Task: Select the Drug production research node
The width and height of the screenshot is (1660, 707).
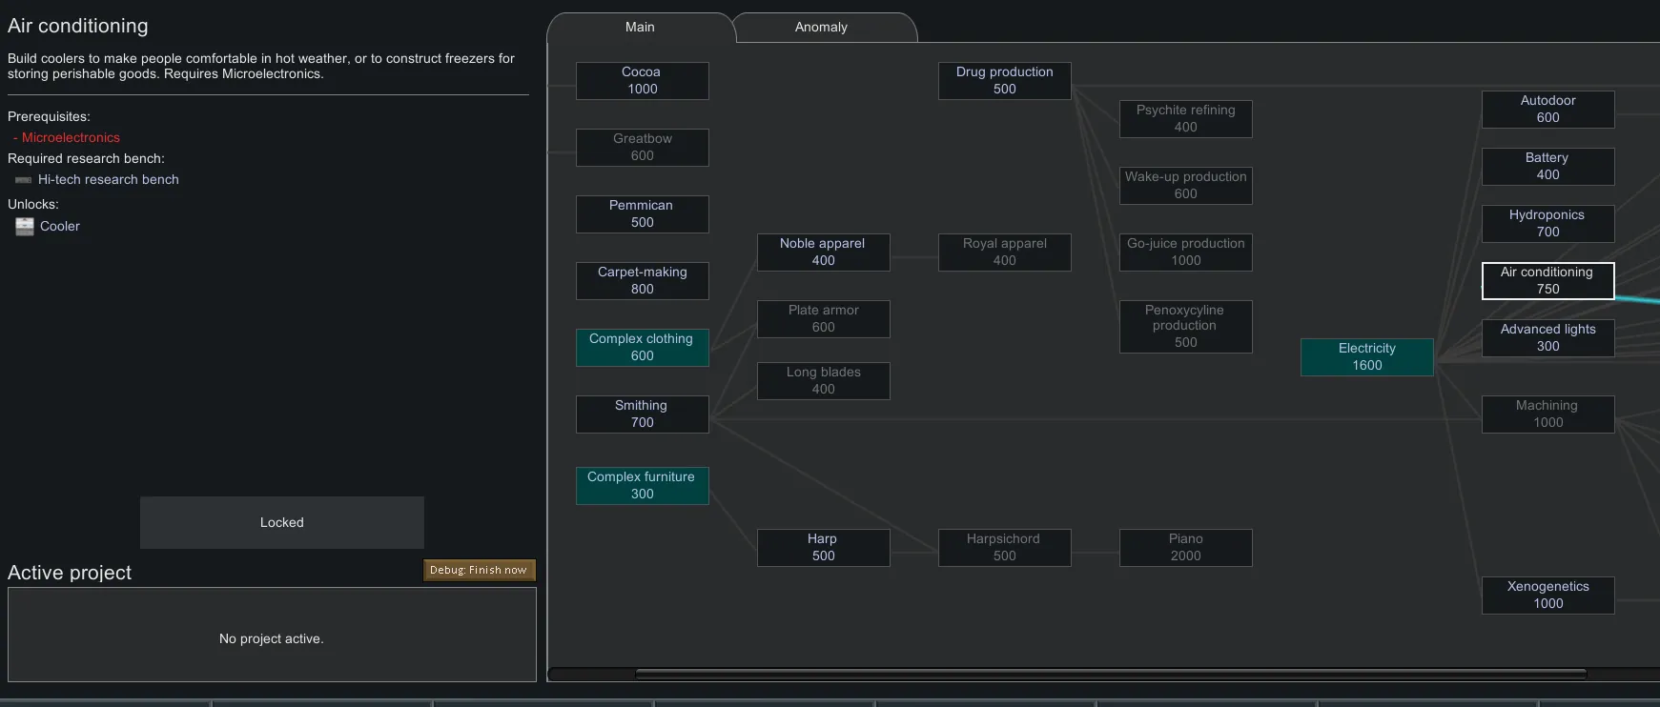Action: point(1004,81)
